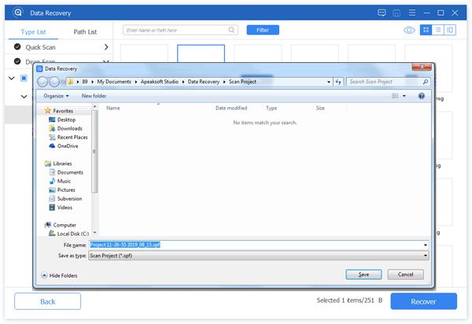The width and height of the screenshot is (472, 324).
Task: Toggle the blue square checkbox in tree
Action: 24,78
